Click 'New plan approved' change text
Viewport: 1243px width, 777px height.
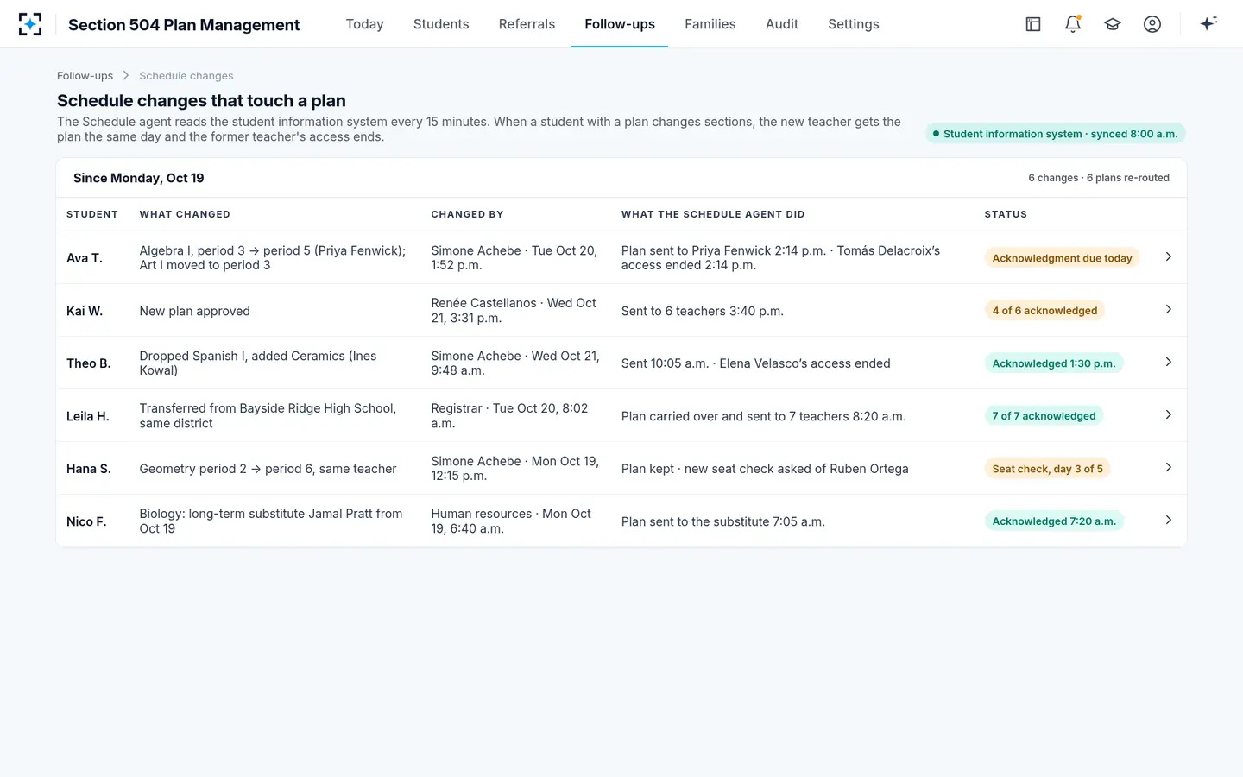(x=195, y=311)
